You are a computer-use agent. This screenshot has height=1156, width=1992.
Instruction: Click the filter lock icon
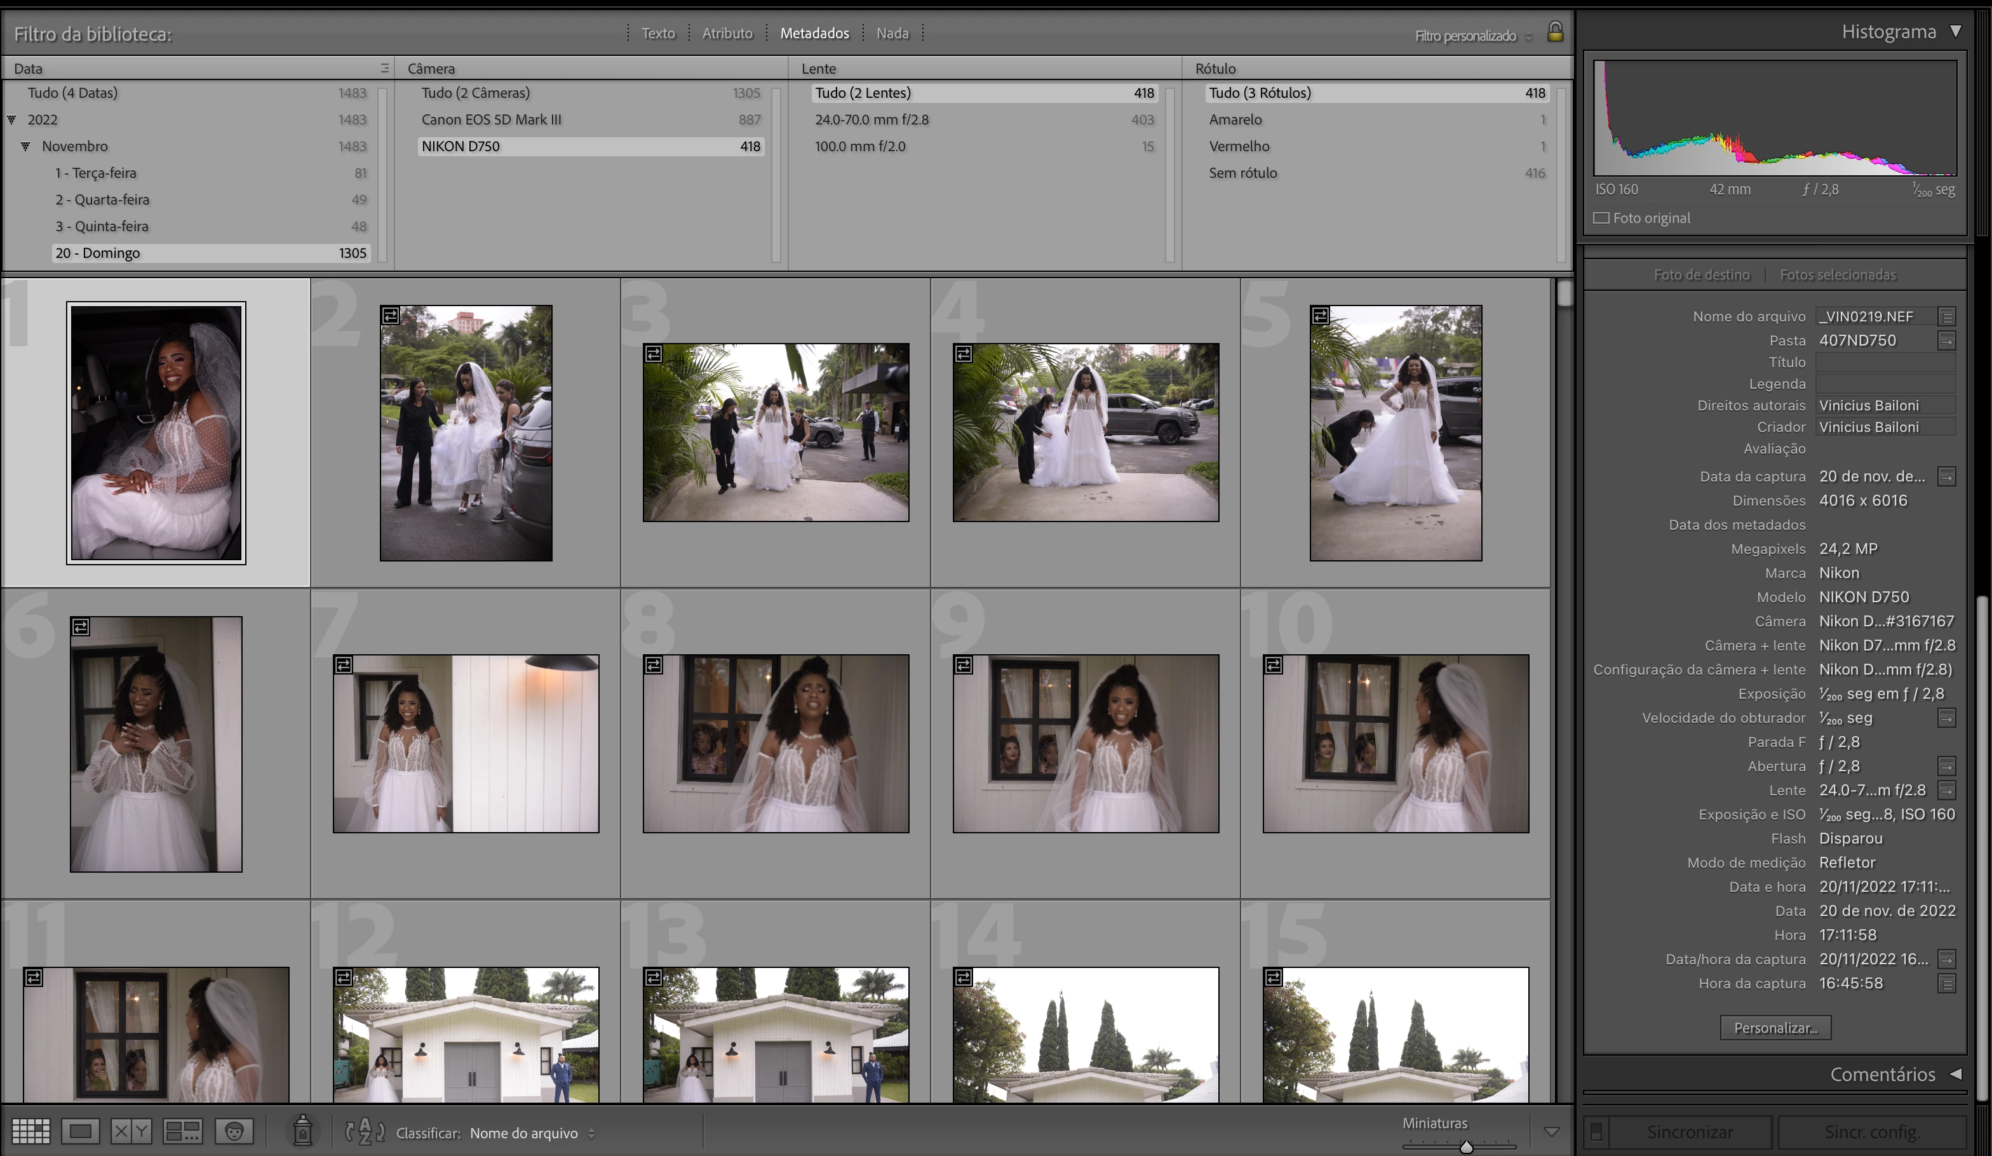click(1554, 32)
